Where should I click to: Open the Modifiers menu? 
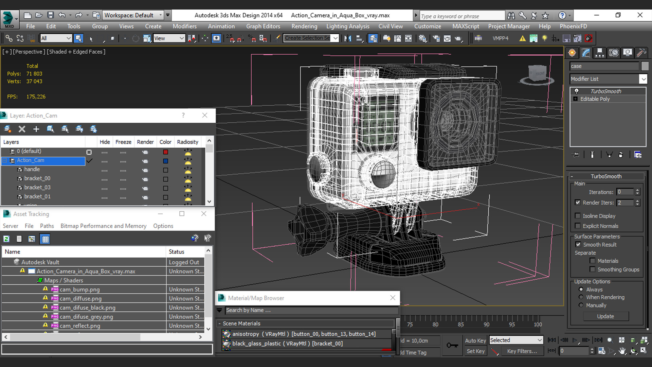(184, 26)
